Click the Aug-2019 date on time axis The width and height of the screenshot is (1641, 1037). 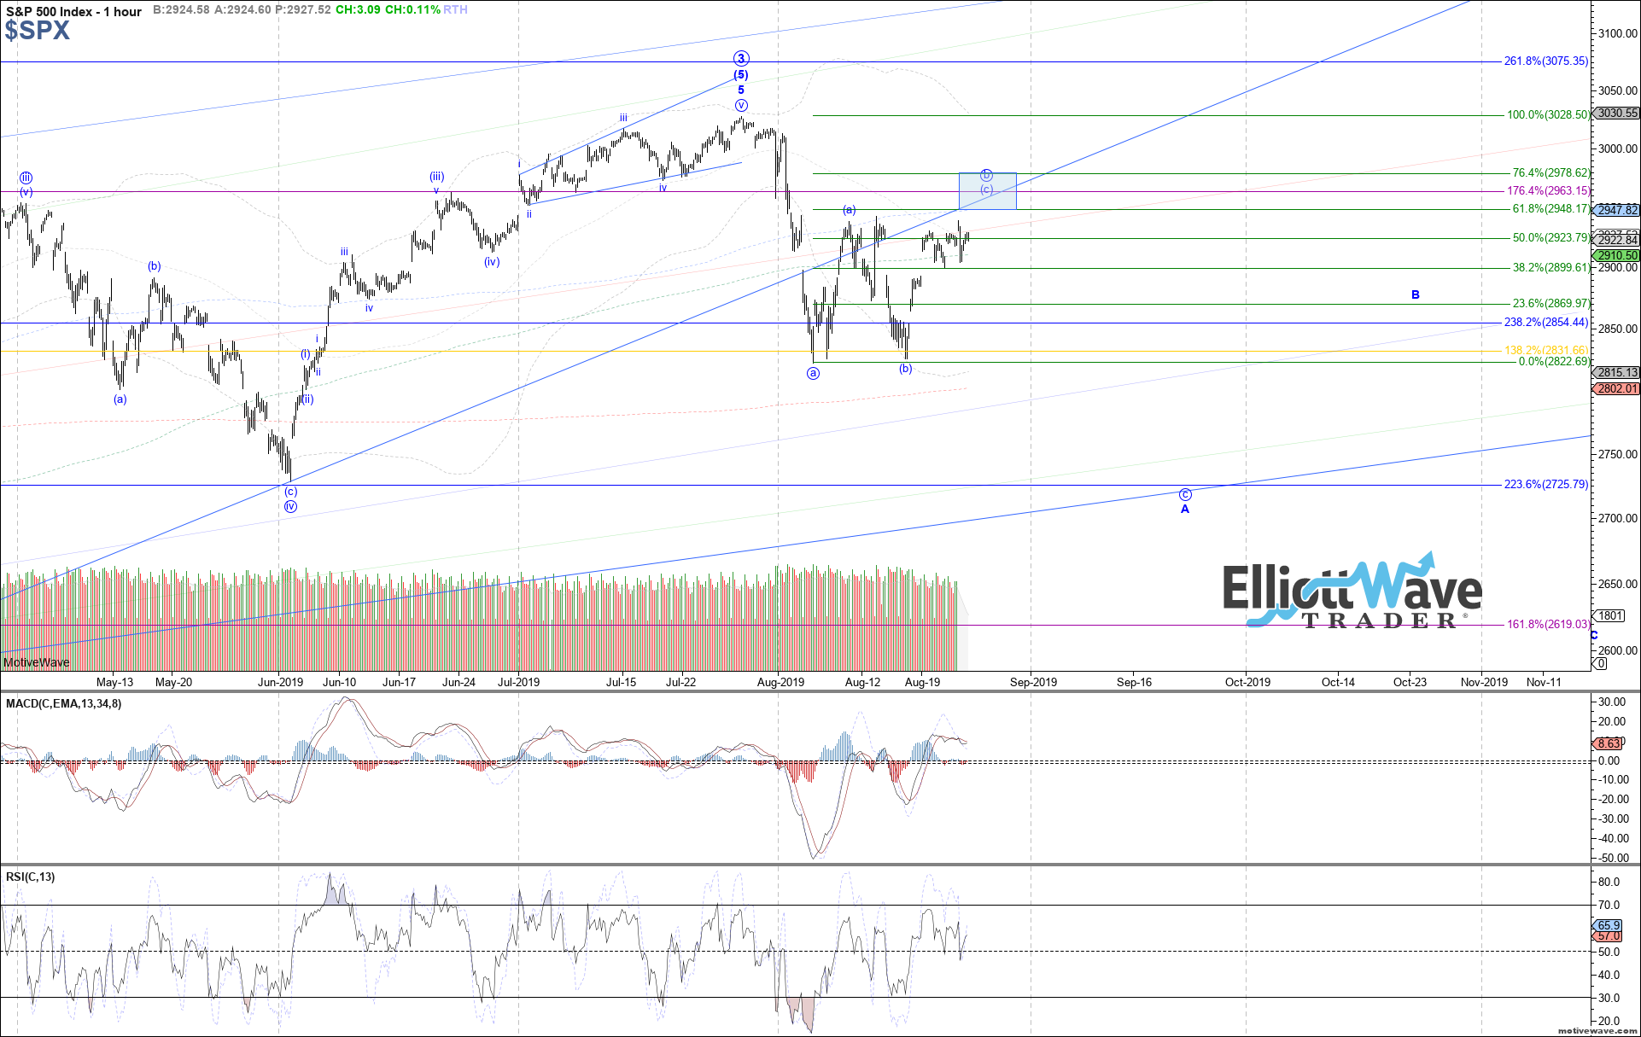click(x=780, y=682)
